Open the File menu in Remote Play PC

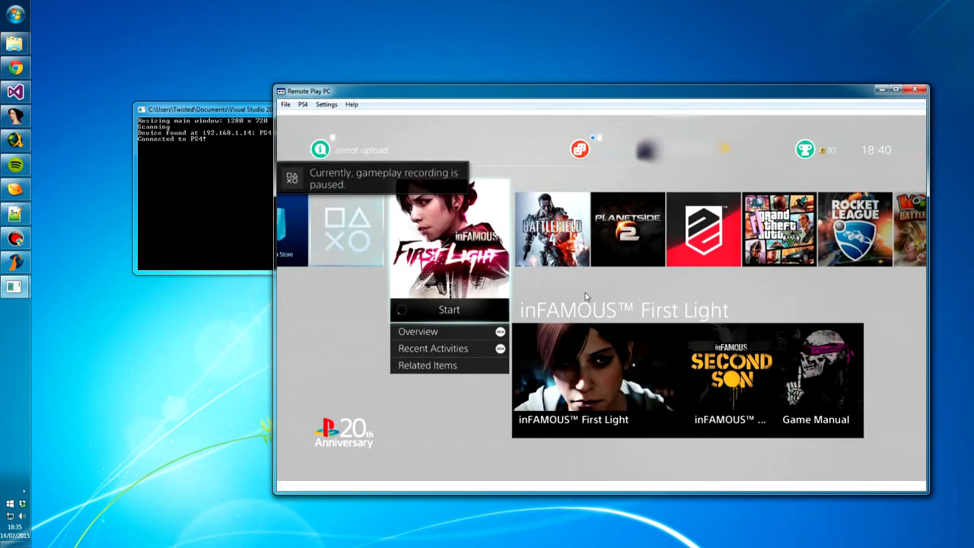[285, 104]
